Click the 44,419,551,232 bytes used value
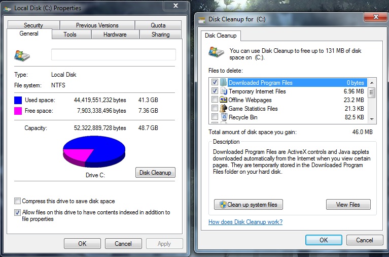 [100, 100]
